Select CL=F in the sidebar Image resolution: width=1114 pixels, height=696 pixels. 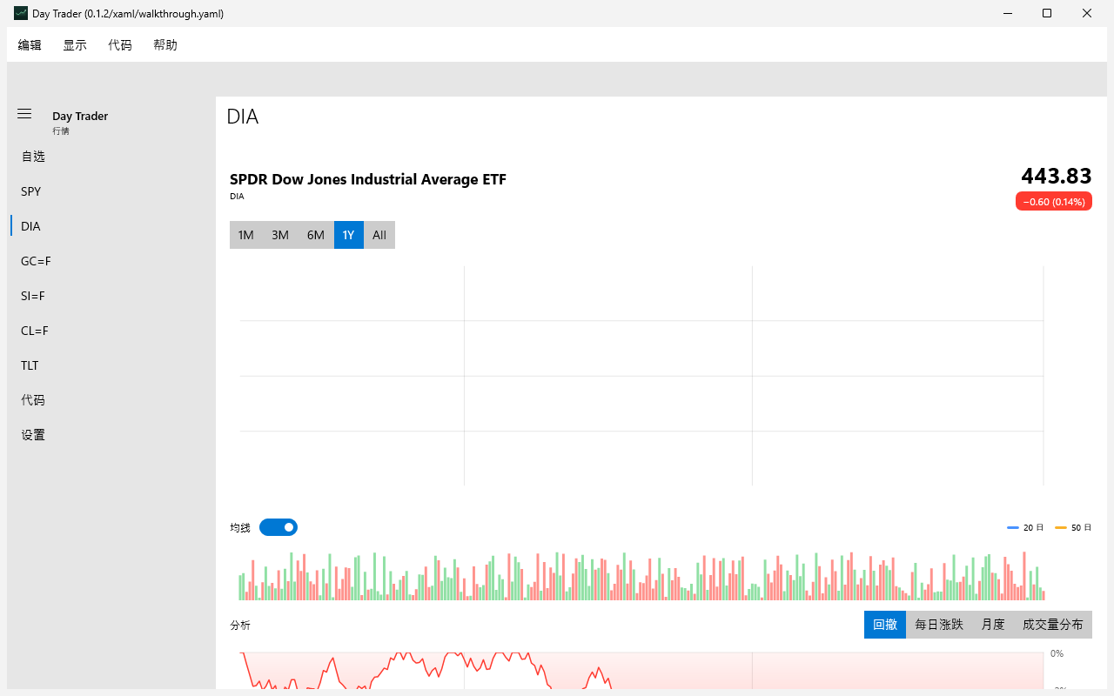(111, 331)
